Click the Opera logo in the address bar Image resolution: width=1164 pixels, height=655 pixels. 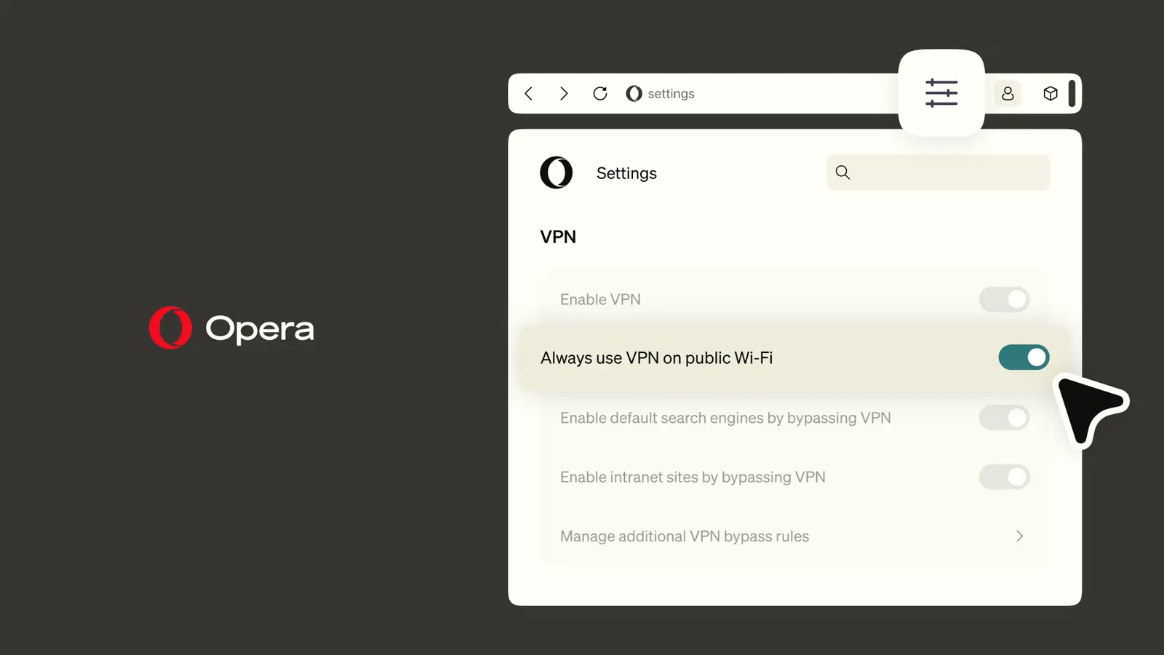pos(634,93)
